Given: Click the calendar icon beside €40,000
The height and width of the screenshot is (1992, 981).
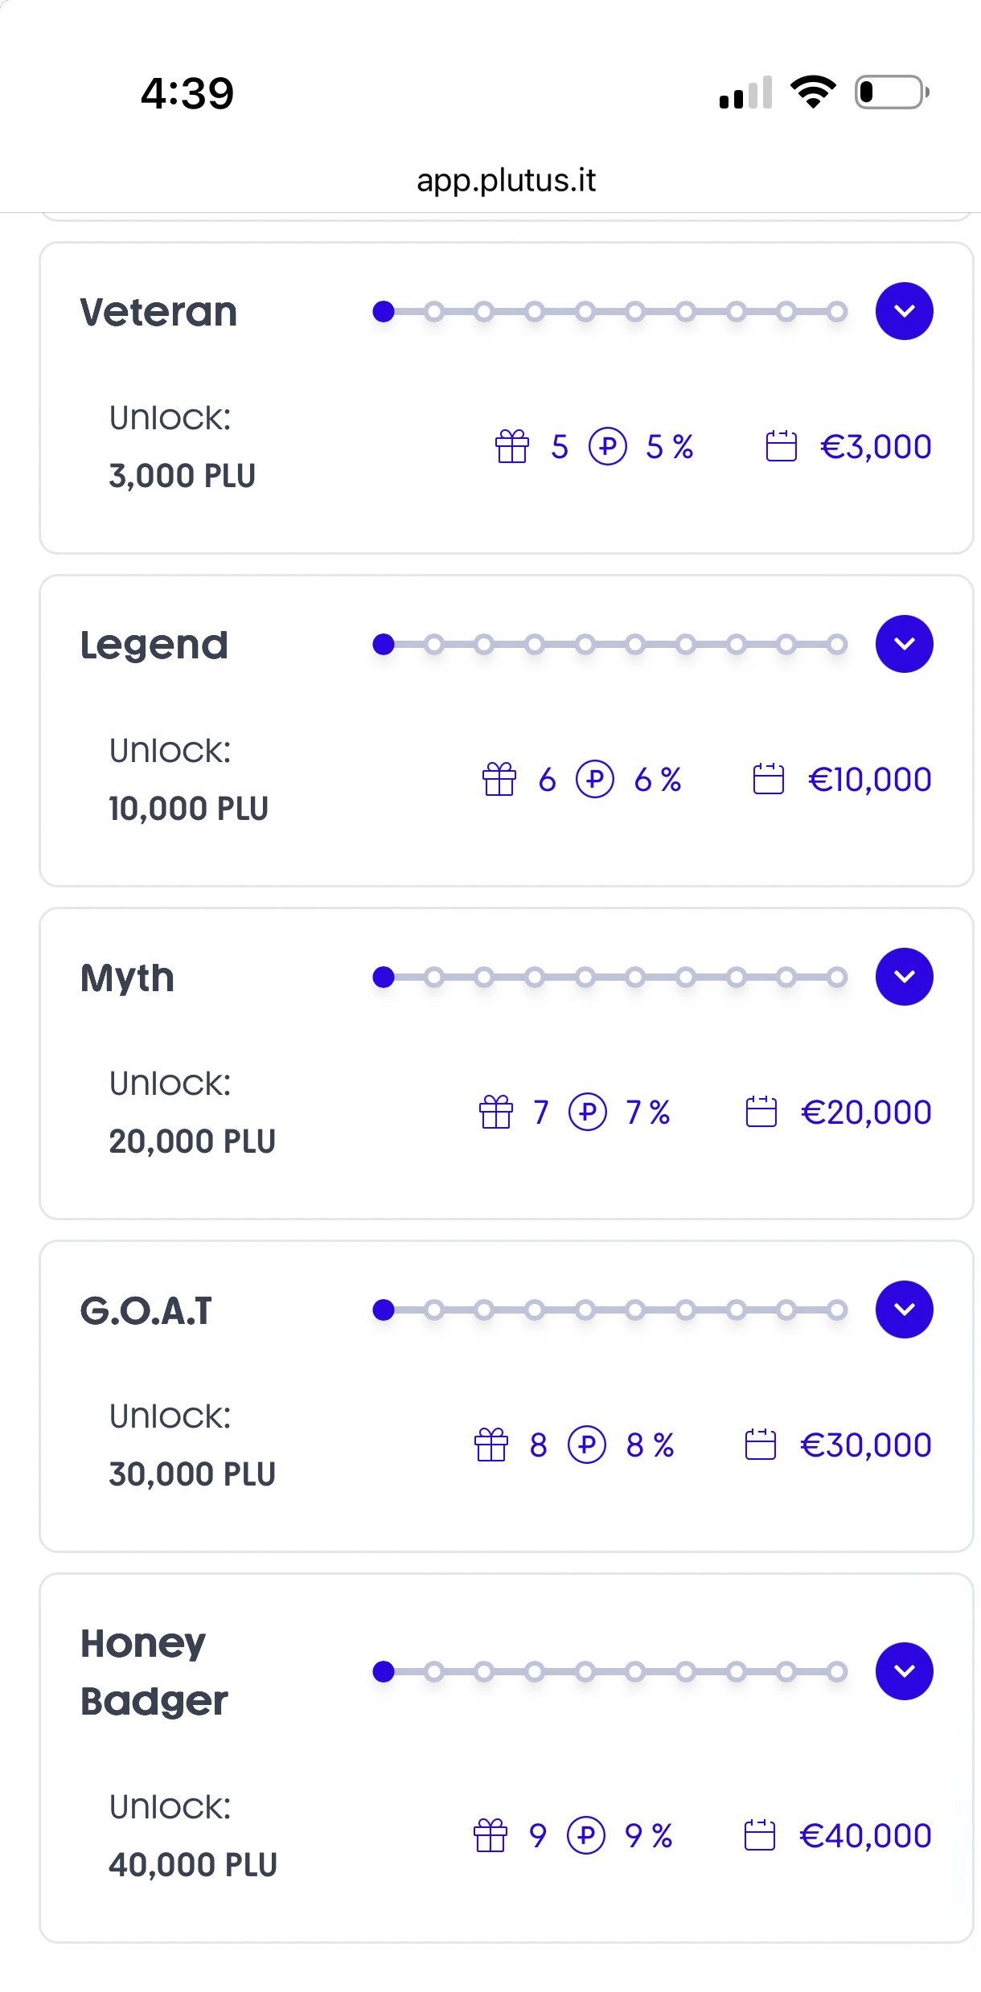Looking at the screenshot, I should point(759,1836).
